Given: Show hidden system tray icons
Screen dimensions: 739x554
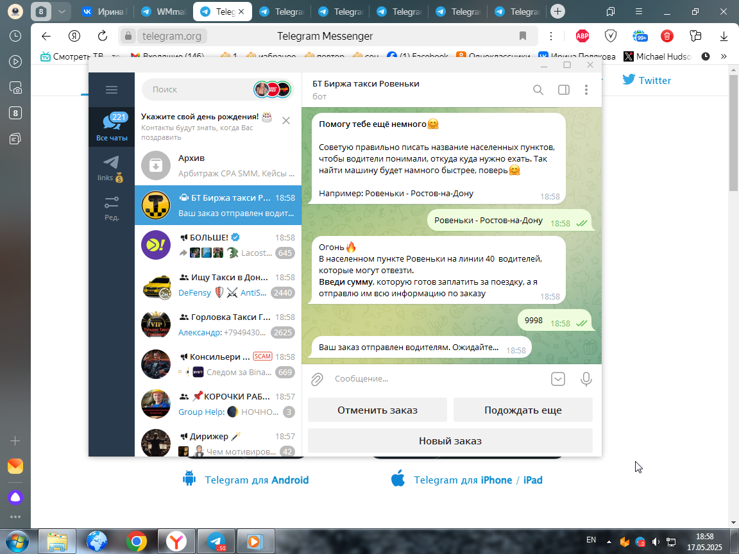Looking at the screenshot, I should pyautogui.click(x=609, y=542).
